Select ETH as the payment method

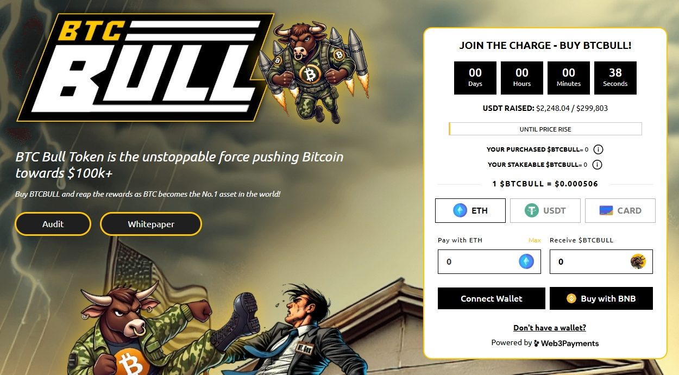coord(470,210)
